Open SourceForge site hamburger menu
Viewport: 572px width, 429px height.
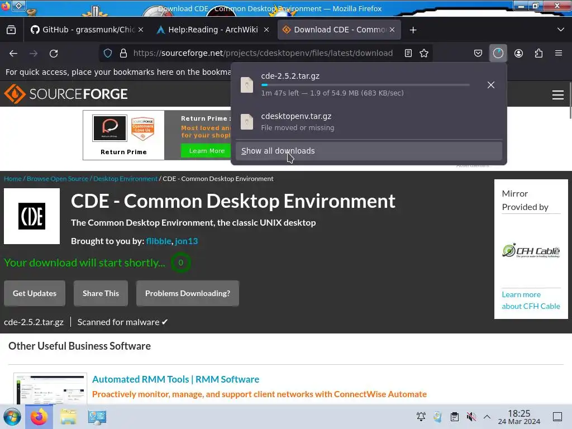pos(558,95)
